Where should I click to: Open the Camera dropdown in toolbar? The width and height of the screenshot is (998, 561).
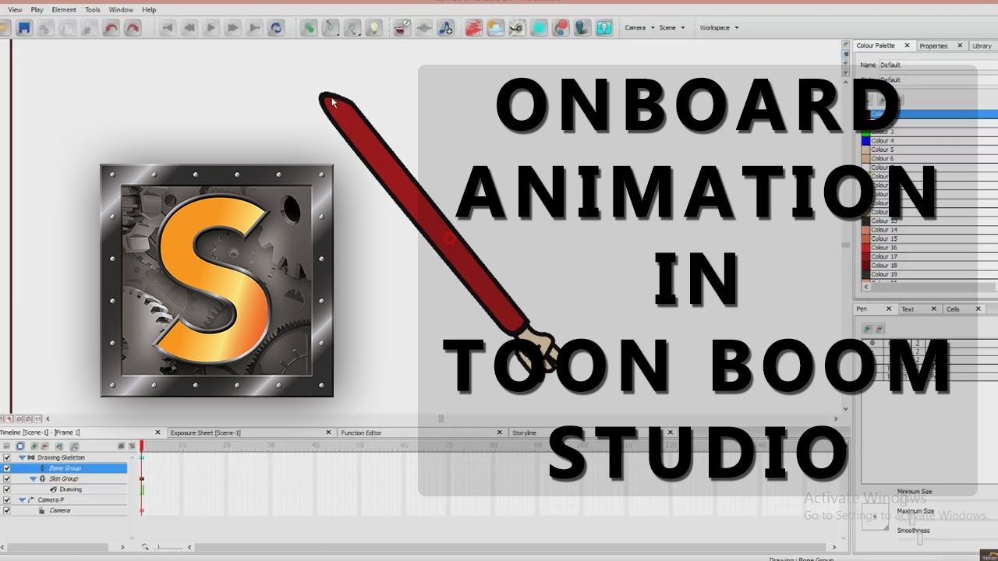pos(639,27)
